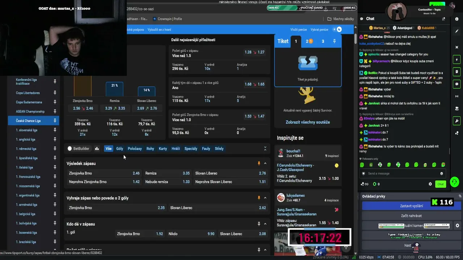The height and width of the screenshot is (260, 463).
Task: Pin the ticket panel
Action: point(334,41)
